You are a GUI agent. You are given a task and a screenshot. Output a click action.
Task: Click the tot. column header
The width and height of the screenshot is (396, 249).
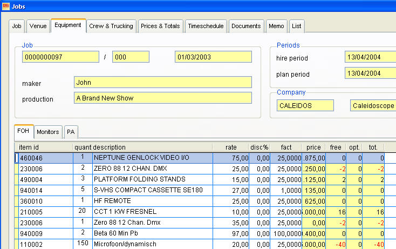coord(373,147)
